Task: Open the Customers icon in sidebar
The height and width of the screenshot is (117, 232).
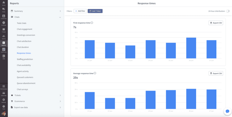Action: [x=4, y=16]
